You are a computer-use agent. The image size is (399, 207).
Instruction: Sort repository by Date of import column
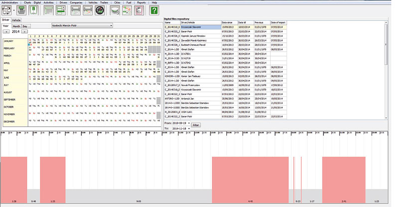point(278,22)
